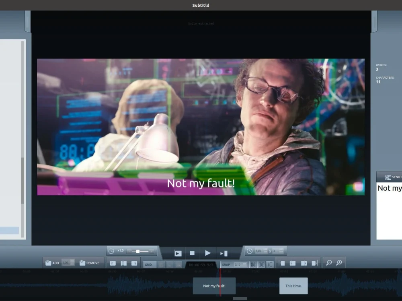The image size is (402, 301).
Task: Click Subtitld in the top title bar
Action: pyautogui.click(x=201, y=5)
